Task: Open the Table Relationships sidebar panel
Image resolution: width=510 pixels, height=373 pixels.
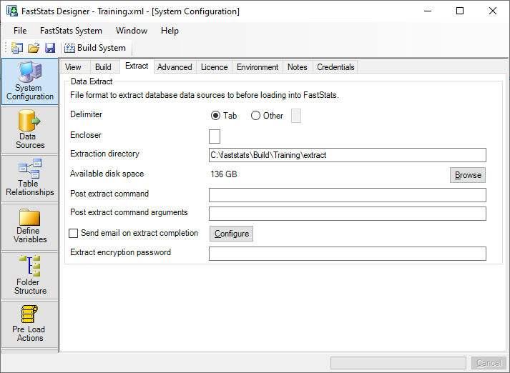Action: [x=30, y=178]
